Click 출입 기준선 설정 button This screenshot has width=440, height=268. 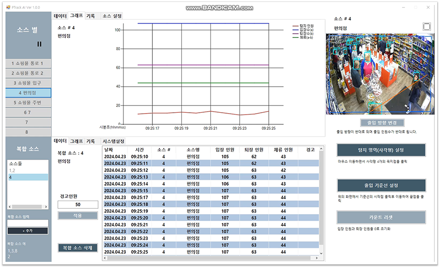click(x=381, y=186)
